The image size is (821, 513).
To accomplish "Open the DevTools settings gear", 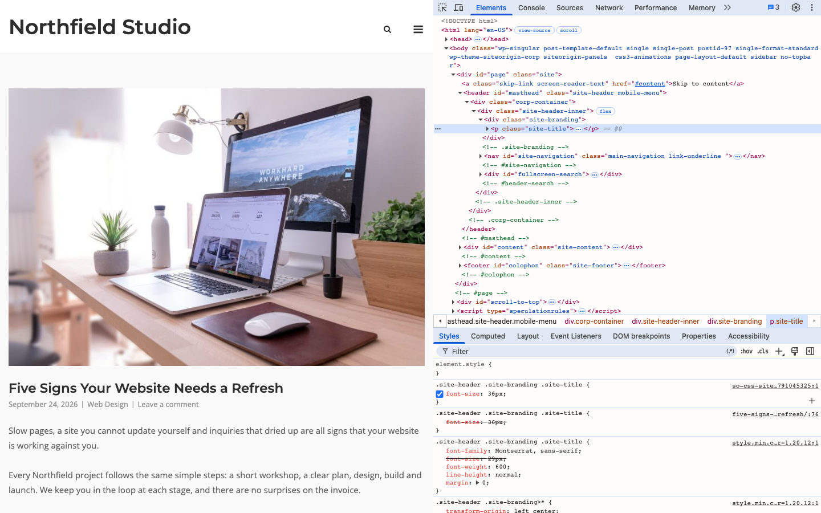I will 796,7.
